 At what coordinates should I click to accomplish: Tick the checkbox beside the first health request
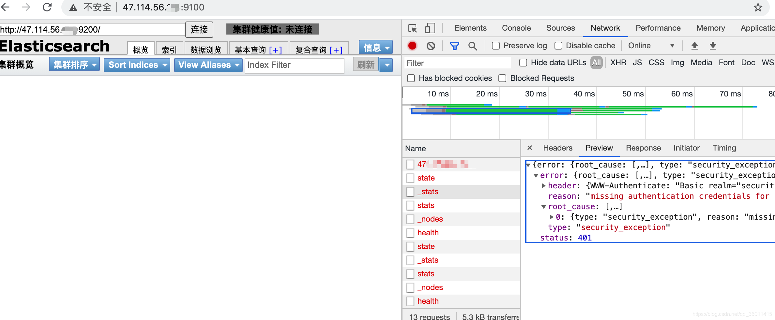pos(410,233)
